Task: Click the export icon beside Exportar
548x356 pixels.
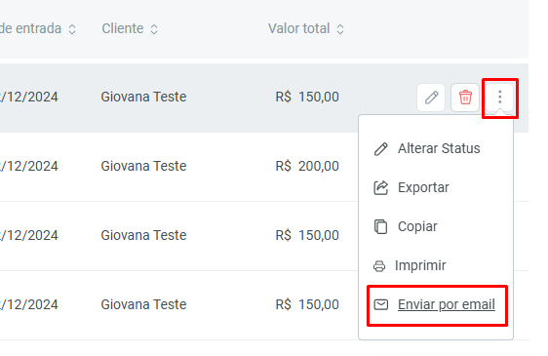Action: point(381,188)
